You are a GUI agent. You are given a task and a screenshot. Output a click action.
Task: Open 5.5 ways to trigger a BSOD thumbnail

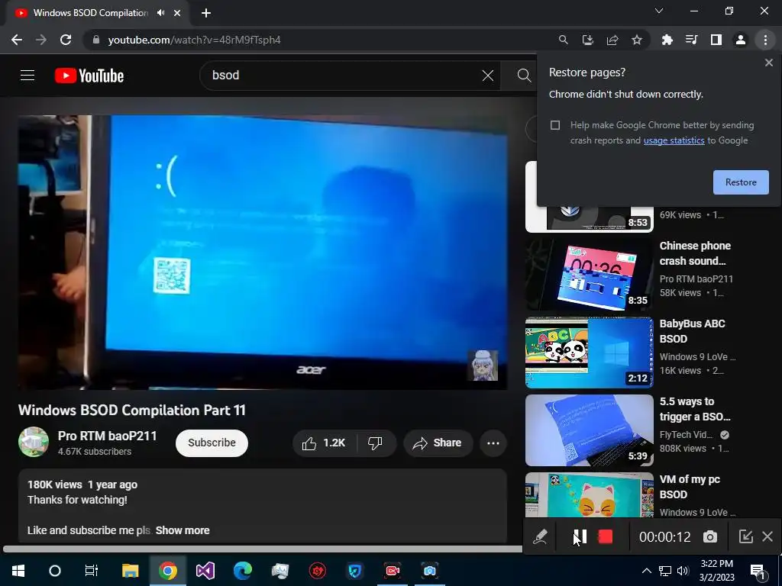[x=589, y=430]
